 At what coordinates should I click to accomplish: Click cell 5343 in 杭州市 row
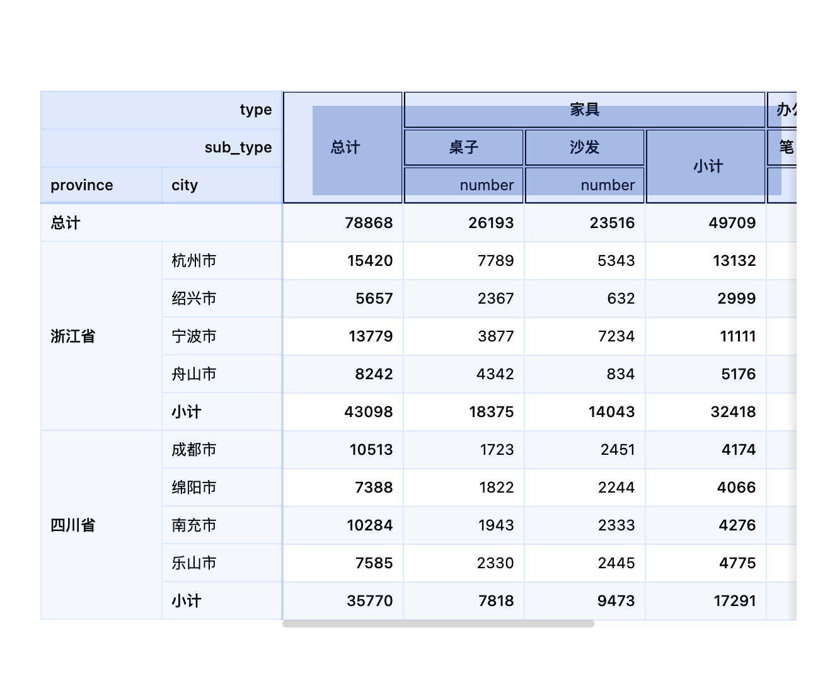585,261
